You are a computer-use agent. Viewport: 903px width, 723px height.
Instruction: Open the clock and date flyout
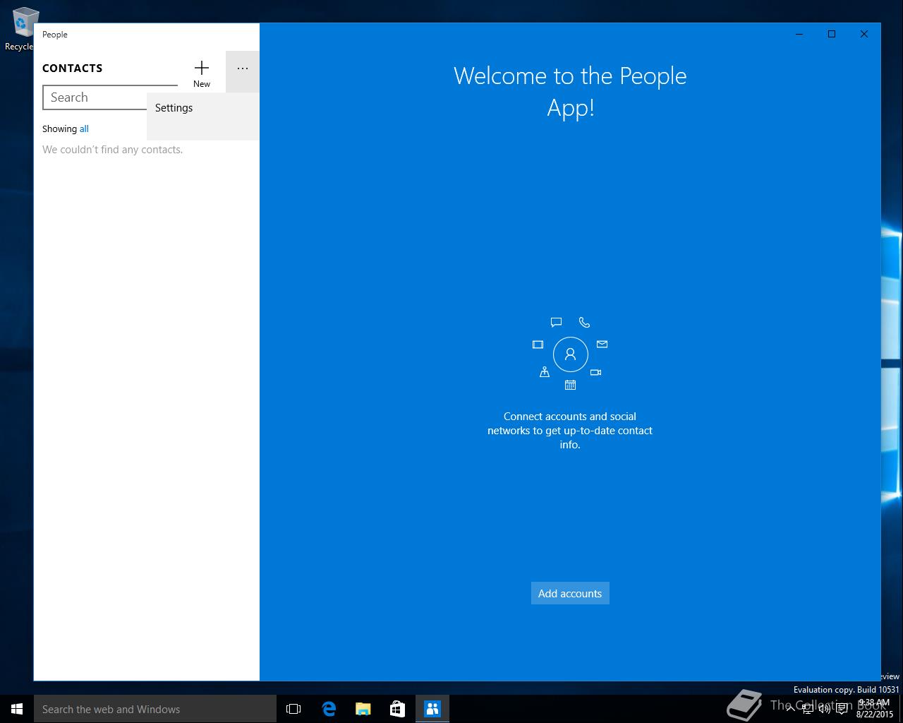[874, 709]
